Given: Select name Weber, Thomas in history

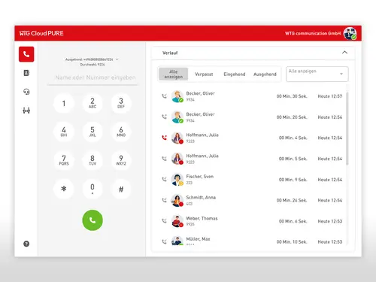Looking at the screenshot, I should coord(202,218).
